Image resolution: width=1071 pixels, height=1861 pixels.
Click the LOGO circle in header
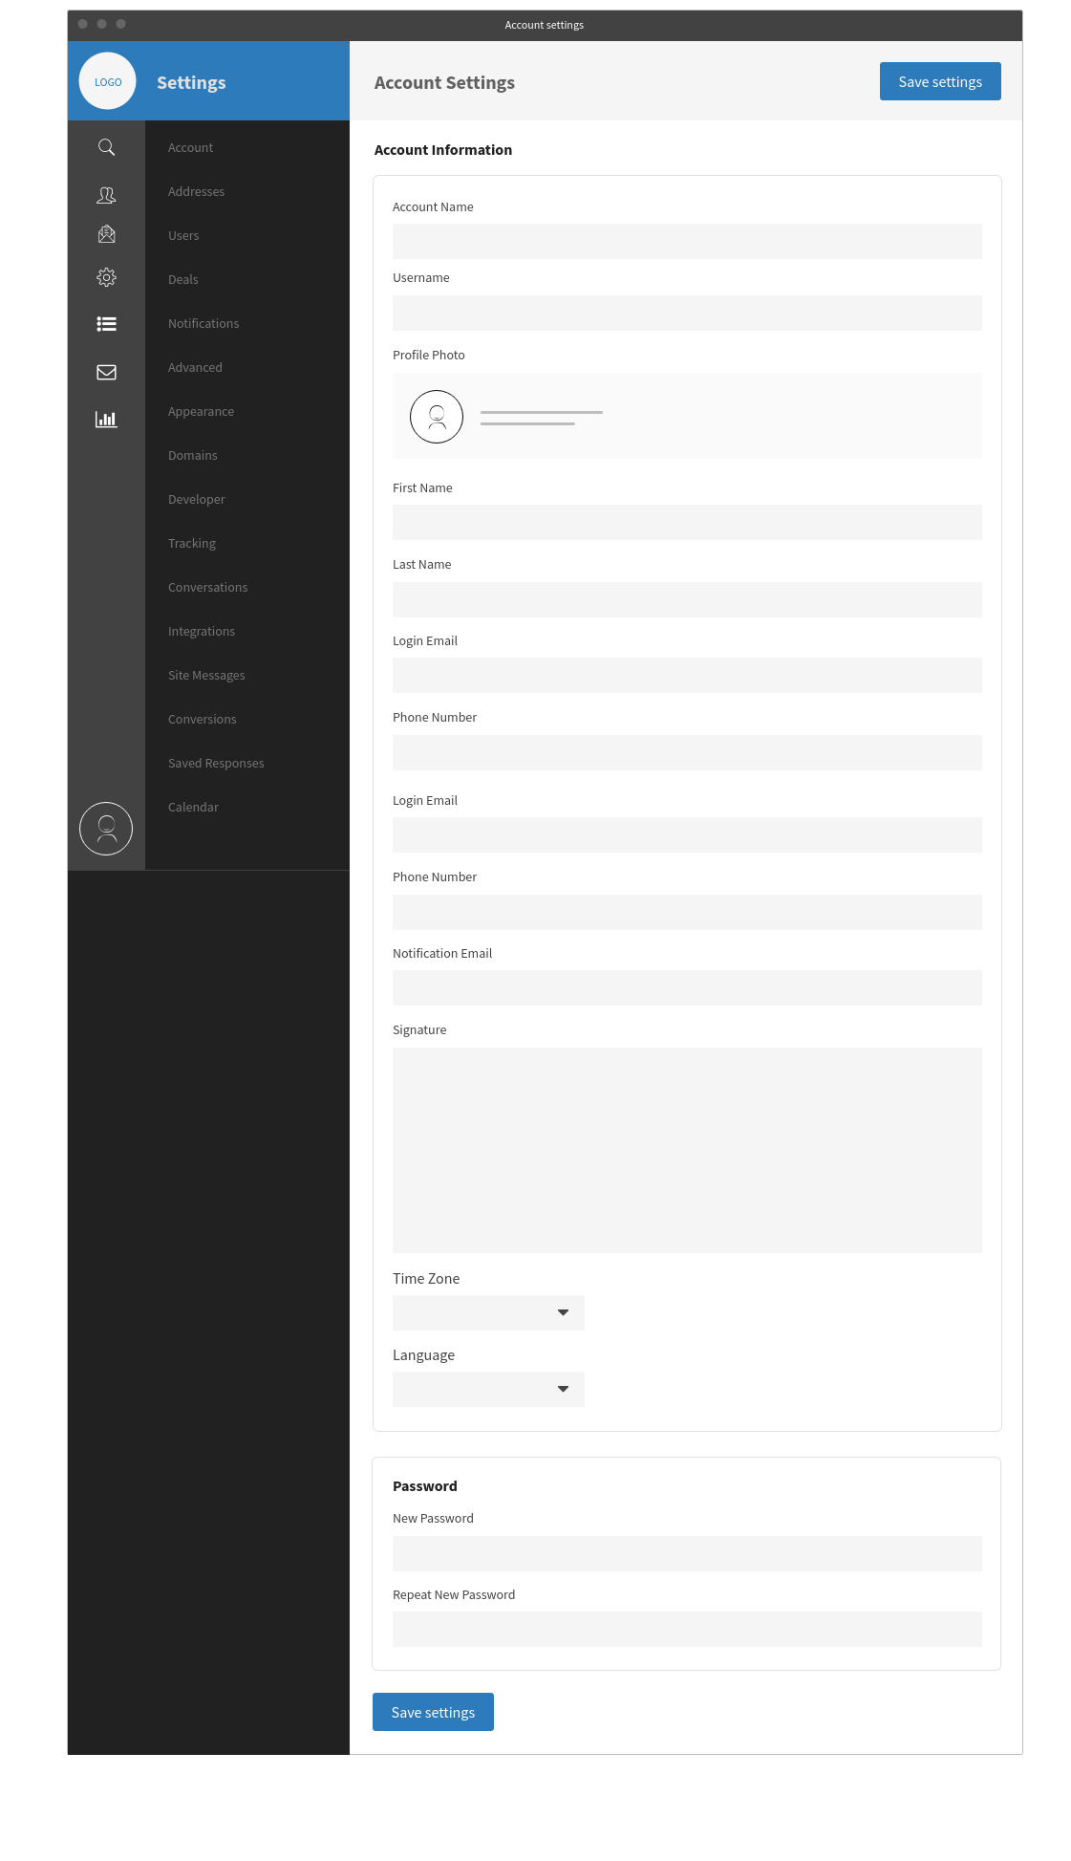coord(108,81)
